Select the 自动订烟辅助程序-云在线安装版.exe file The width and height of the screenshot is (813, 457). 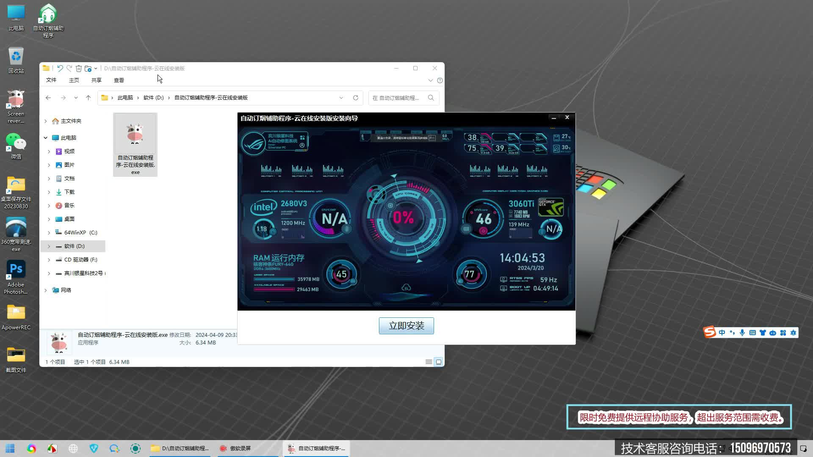[x=135, y=145]
